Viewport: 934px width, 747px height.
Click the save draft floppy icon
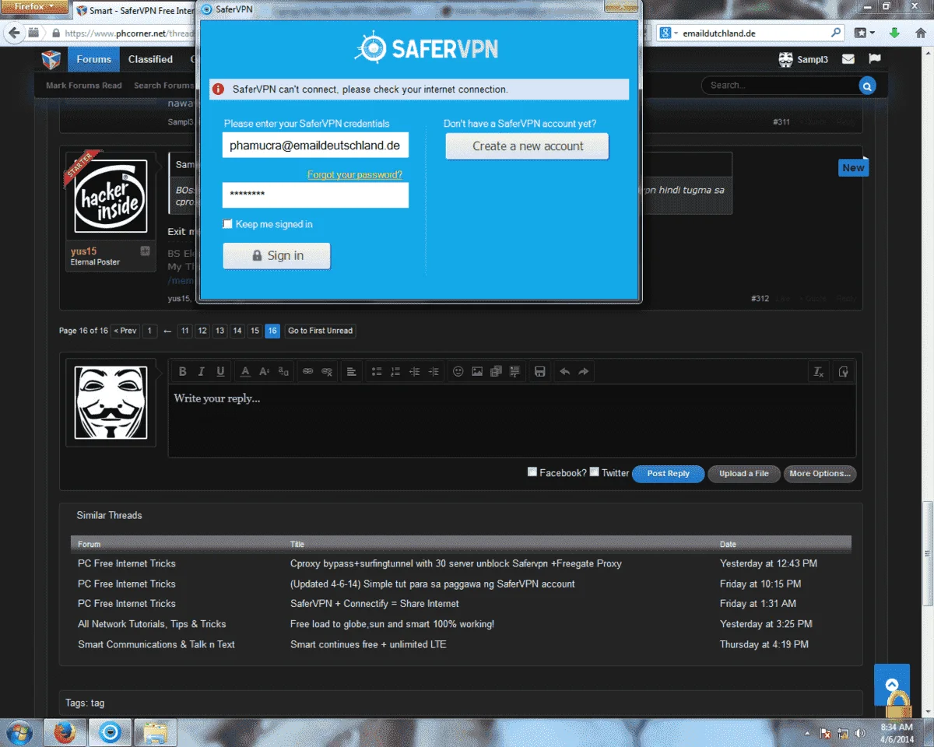pyautogui.click(x=539, y=372)
